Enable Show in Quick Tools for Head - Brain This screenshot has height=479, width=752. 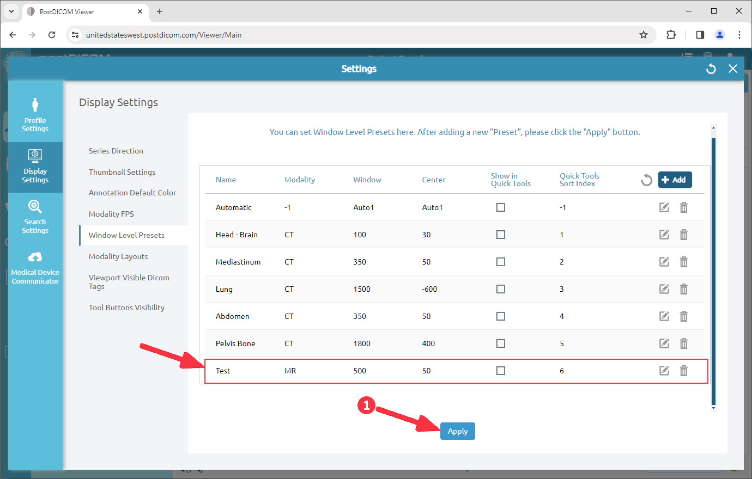pos(501,234)
